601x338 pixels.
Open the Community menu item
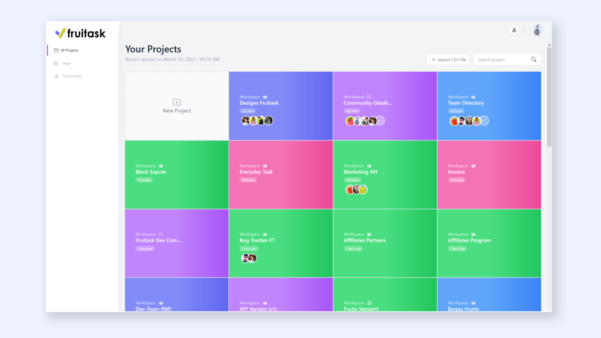coord(72,76)
